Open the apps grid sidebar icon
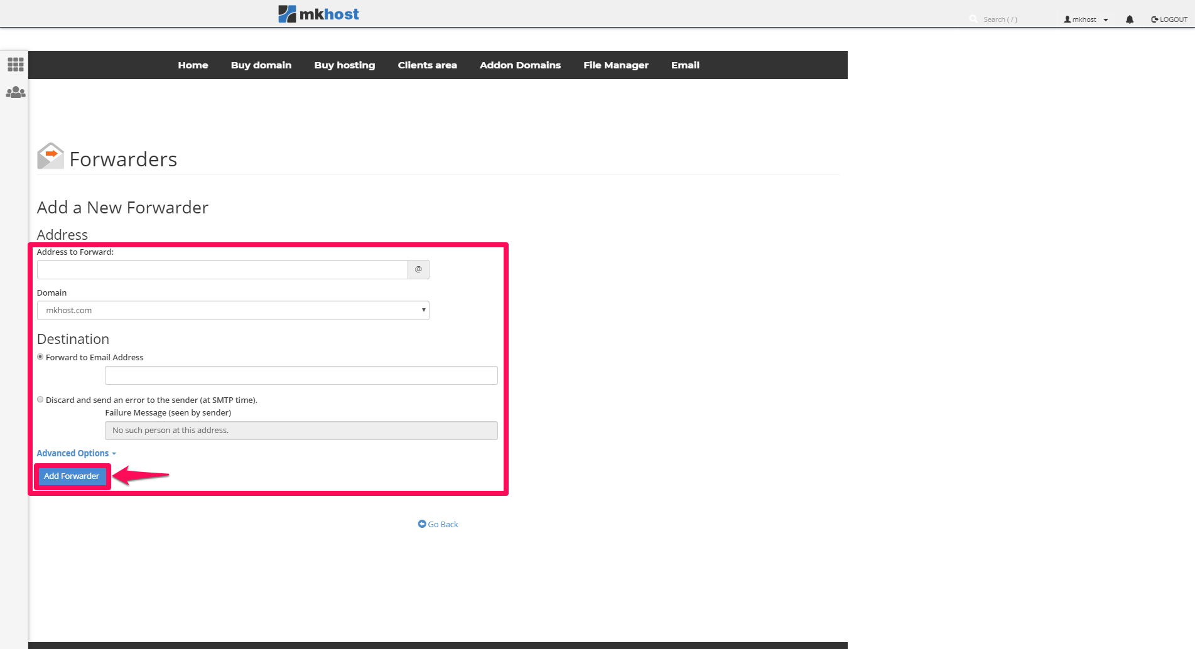 pyautogui.click(x=16, y=64)
